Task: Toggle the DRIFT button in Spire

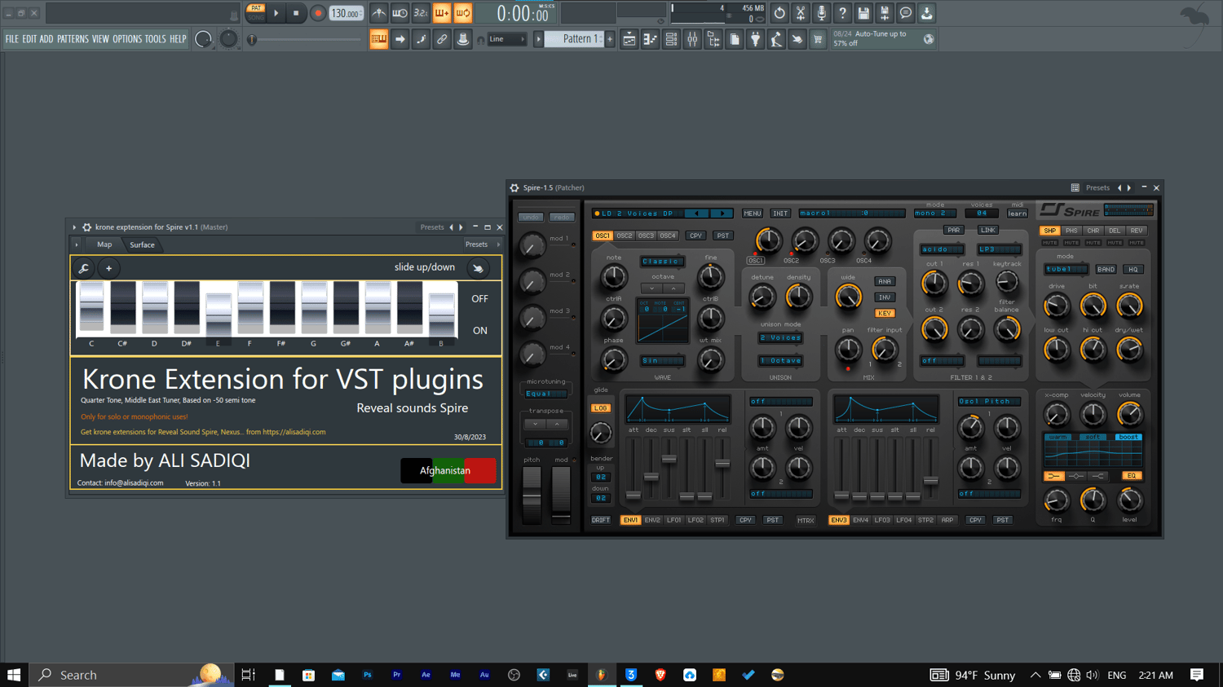Action: pos(601,520)
